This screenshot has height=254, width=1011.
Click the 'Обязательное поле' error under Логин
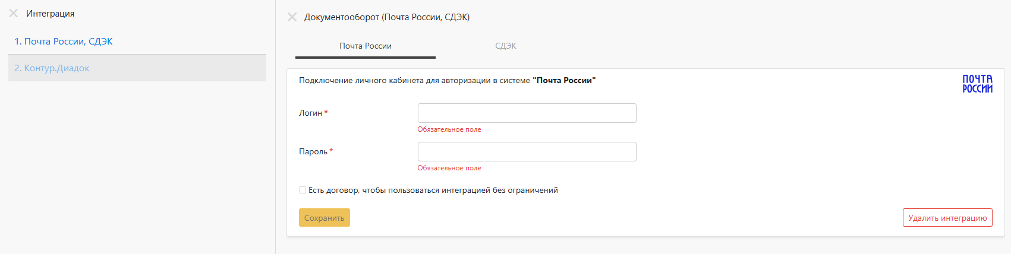449,129
